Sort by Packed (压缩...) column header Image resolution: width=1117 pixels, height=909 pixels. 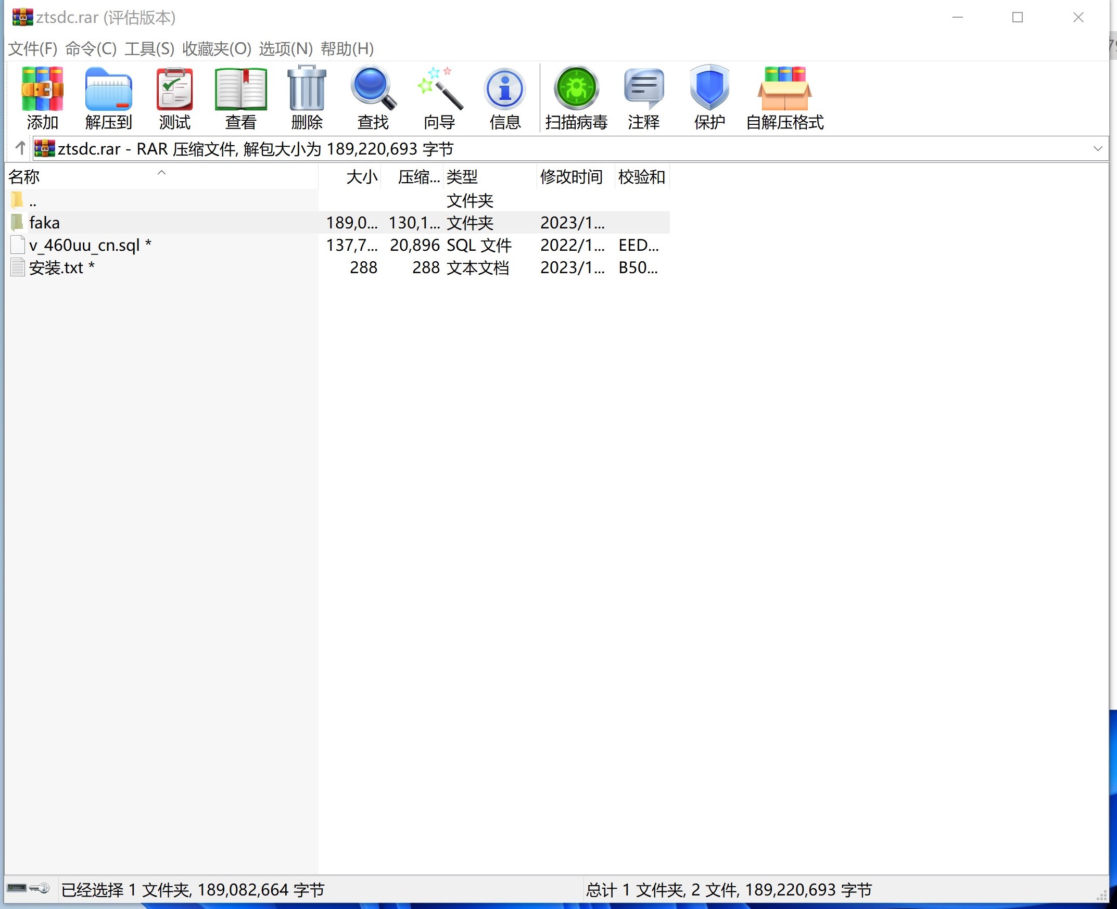click(x=412, y=176)
